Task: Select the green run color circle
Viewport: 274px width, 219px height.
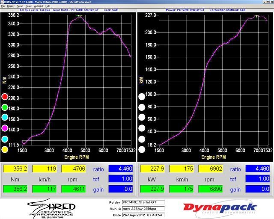Action: click(5, 107)
